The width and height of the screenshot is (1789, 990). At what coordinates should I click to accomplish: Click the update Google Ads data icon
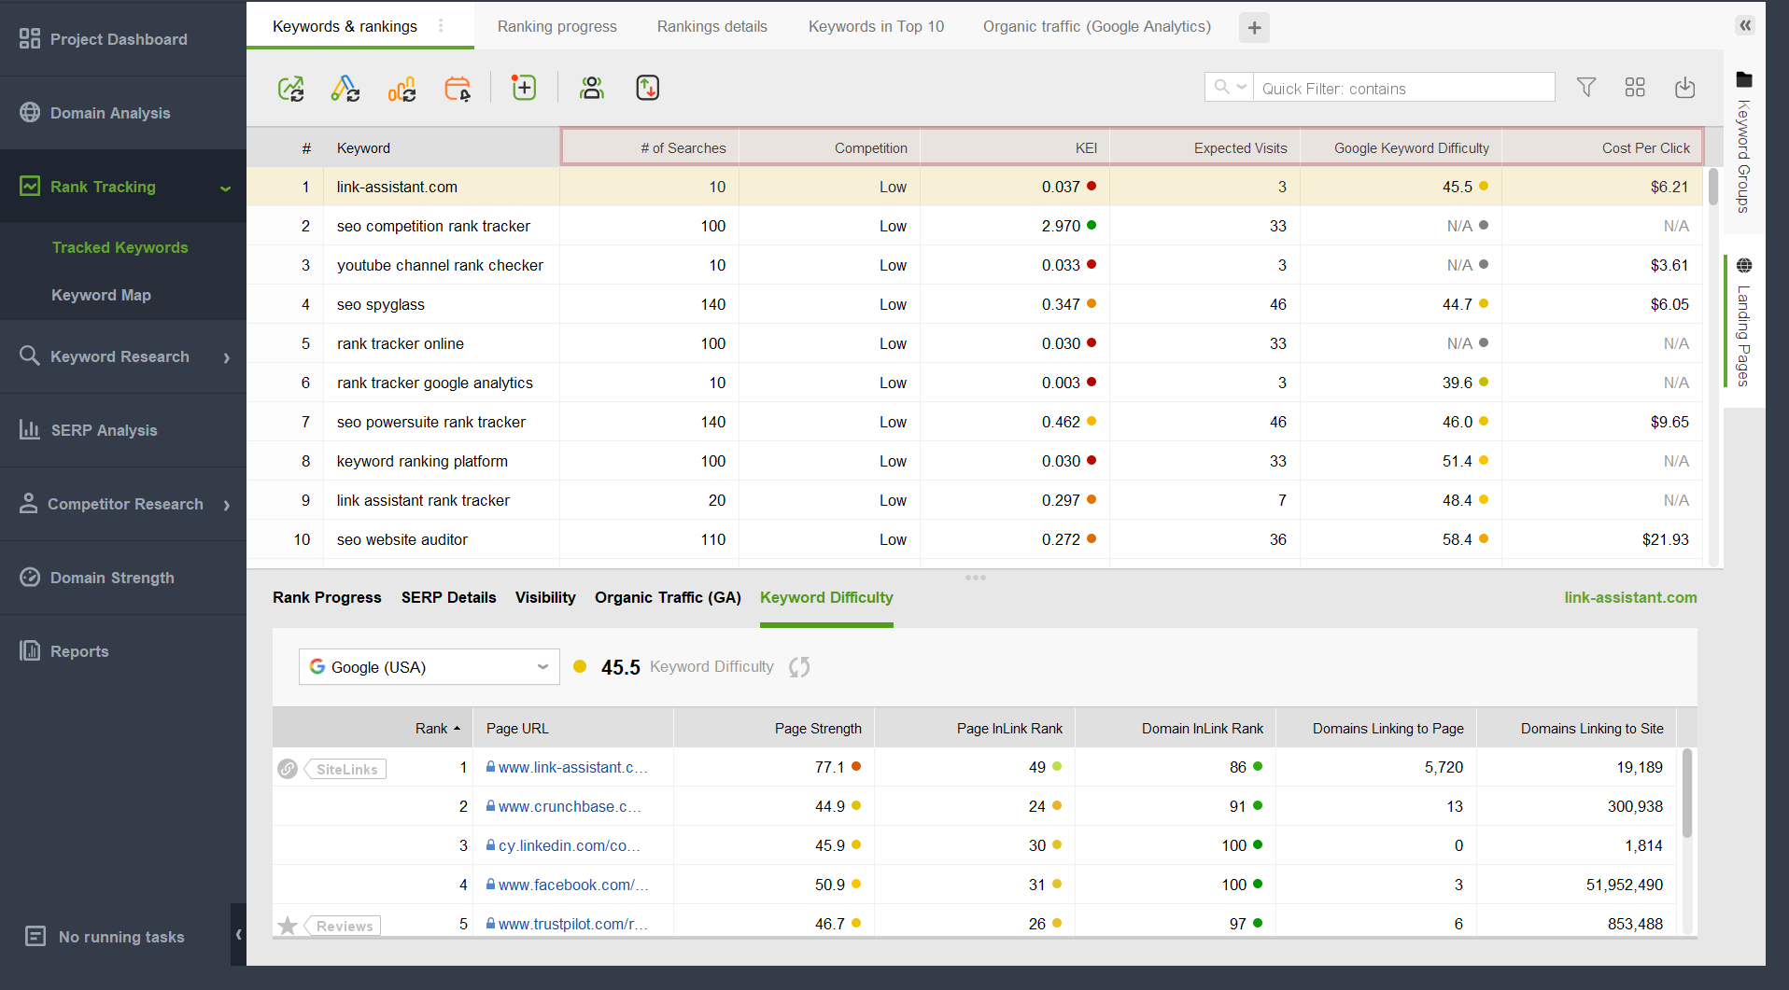[x=345, y=89]
